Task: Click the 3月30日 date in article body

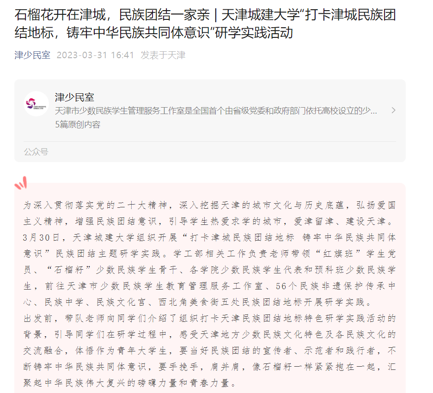Action: (x=41, y=238)
